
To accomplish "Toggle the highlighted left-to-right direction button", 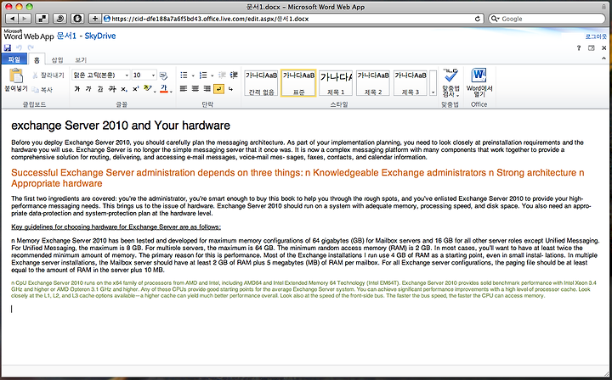I will point(219,89).
